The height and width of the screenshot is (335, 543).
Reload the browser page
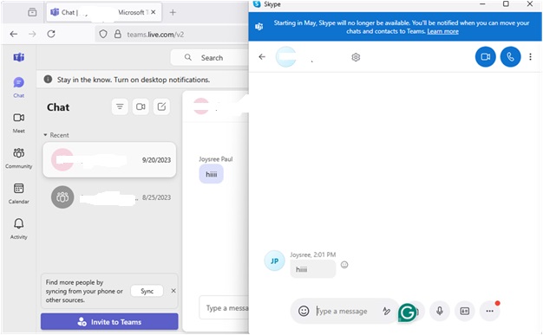pos(51,34)
